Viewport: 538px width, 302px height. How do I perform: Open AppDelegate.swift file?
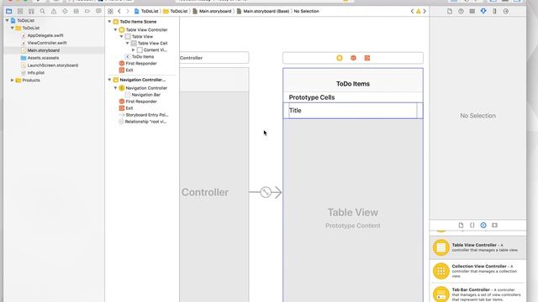pos(45,35)
